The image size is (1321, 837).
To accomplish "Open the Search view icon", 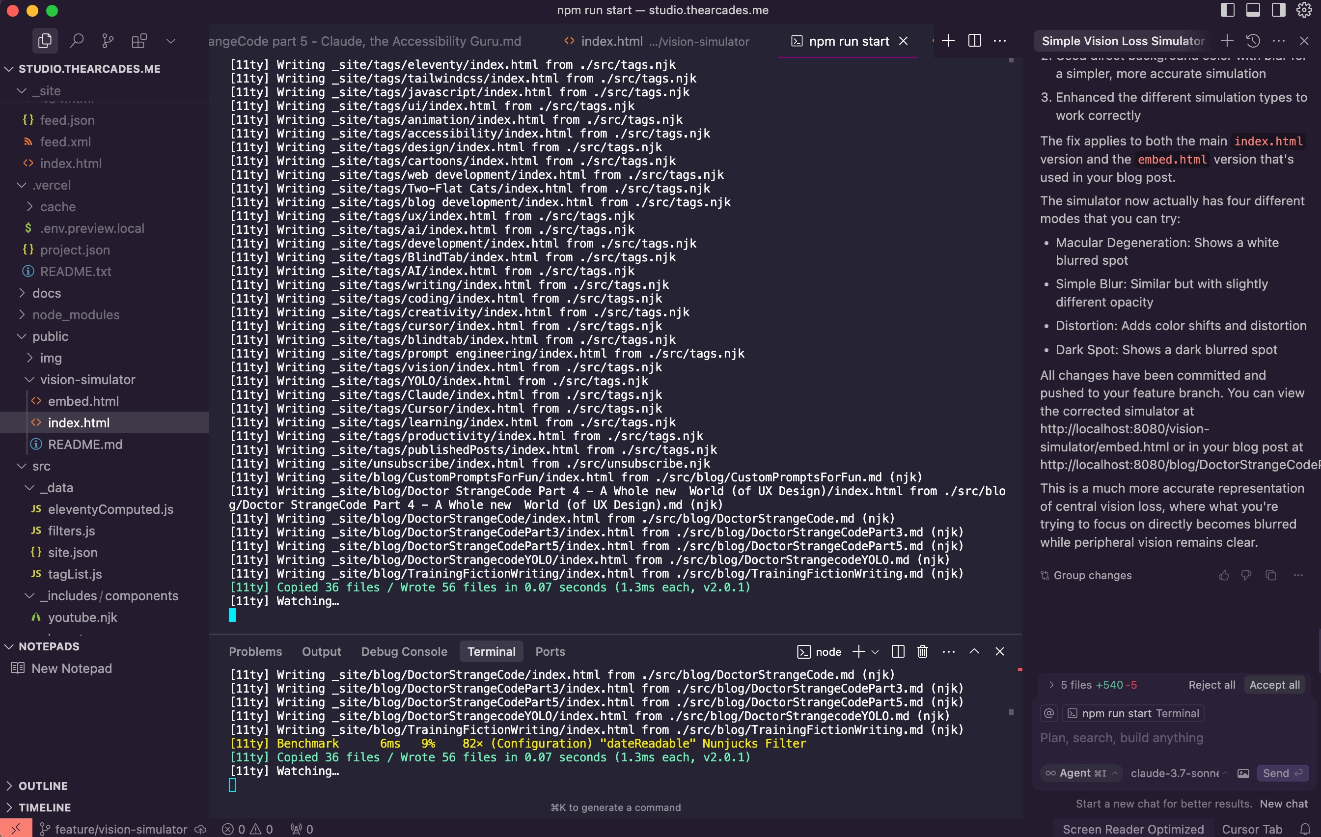I will pyautogui.click(x=77, y=41).
